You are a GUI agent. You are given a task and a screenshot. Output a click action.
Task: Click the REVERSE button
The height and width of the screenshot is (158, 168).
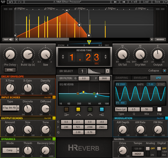pyautogui.click(x=160, y=39)
